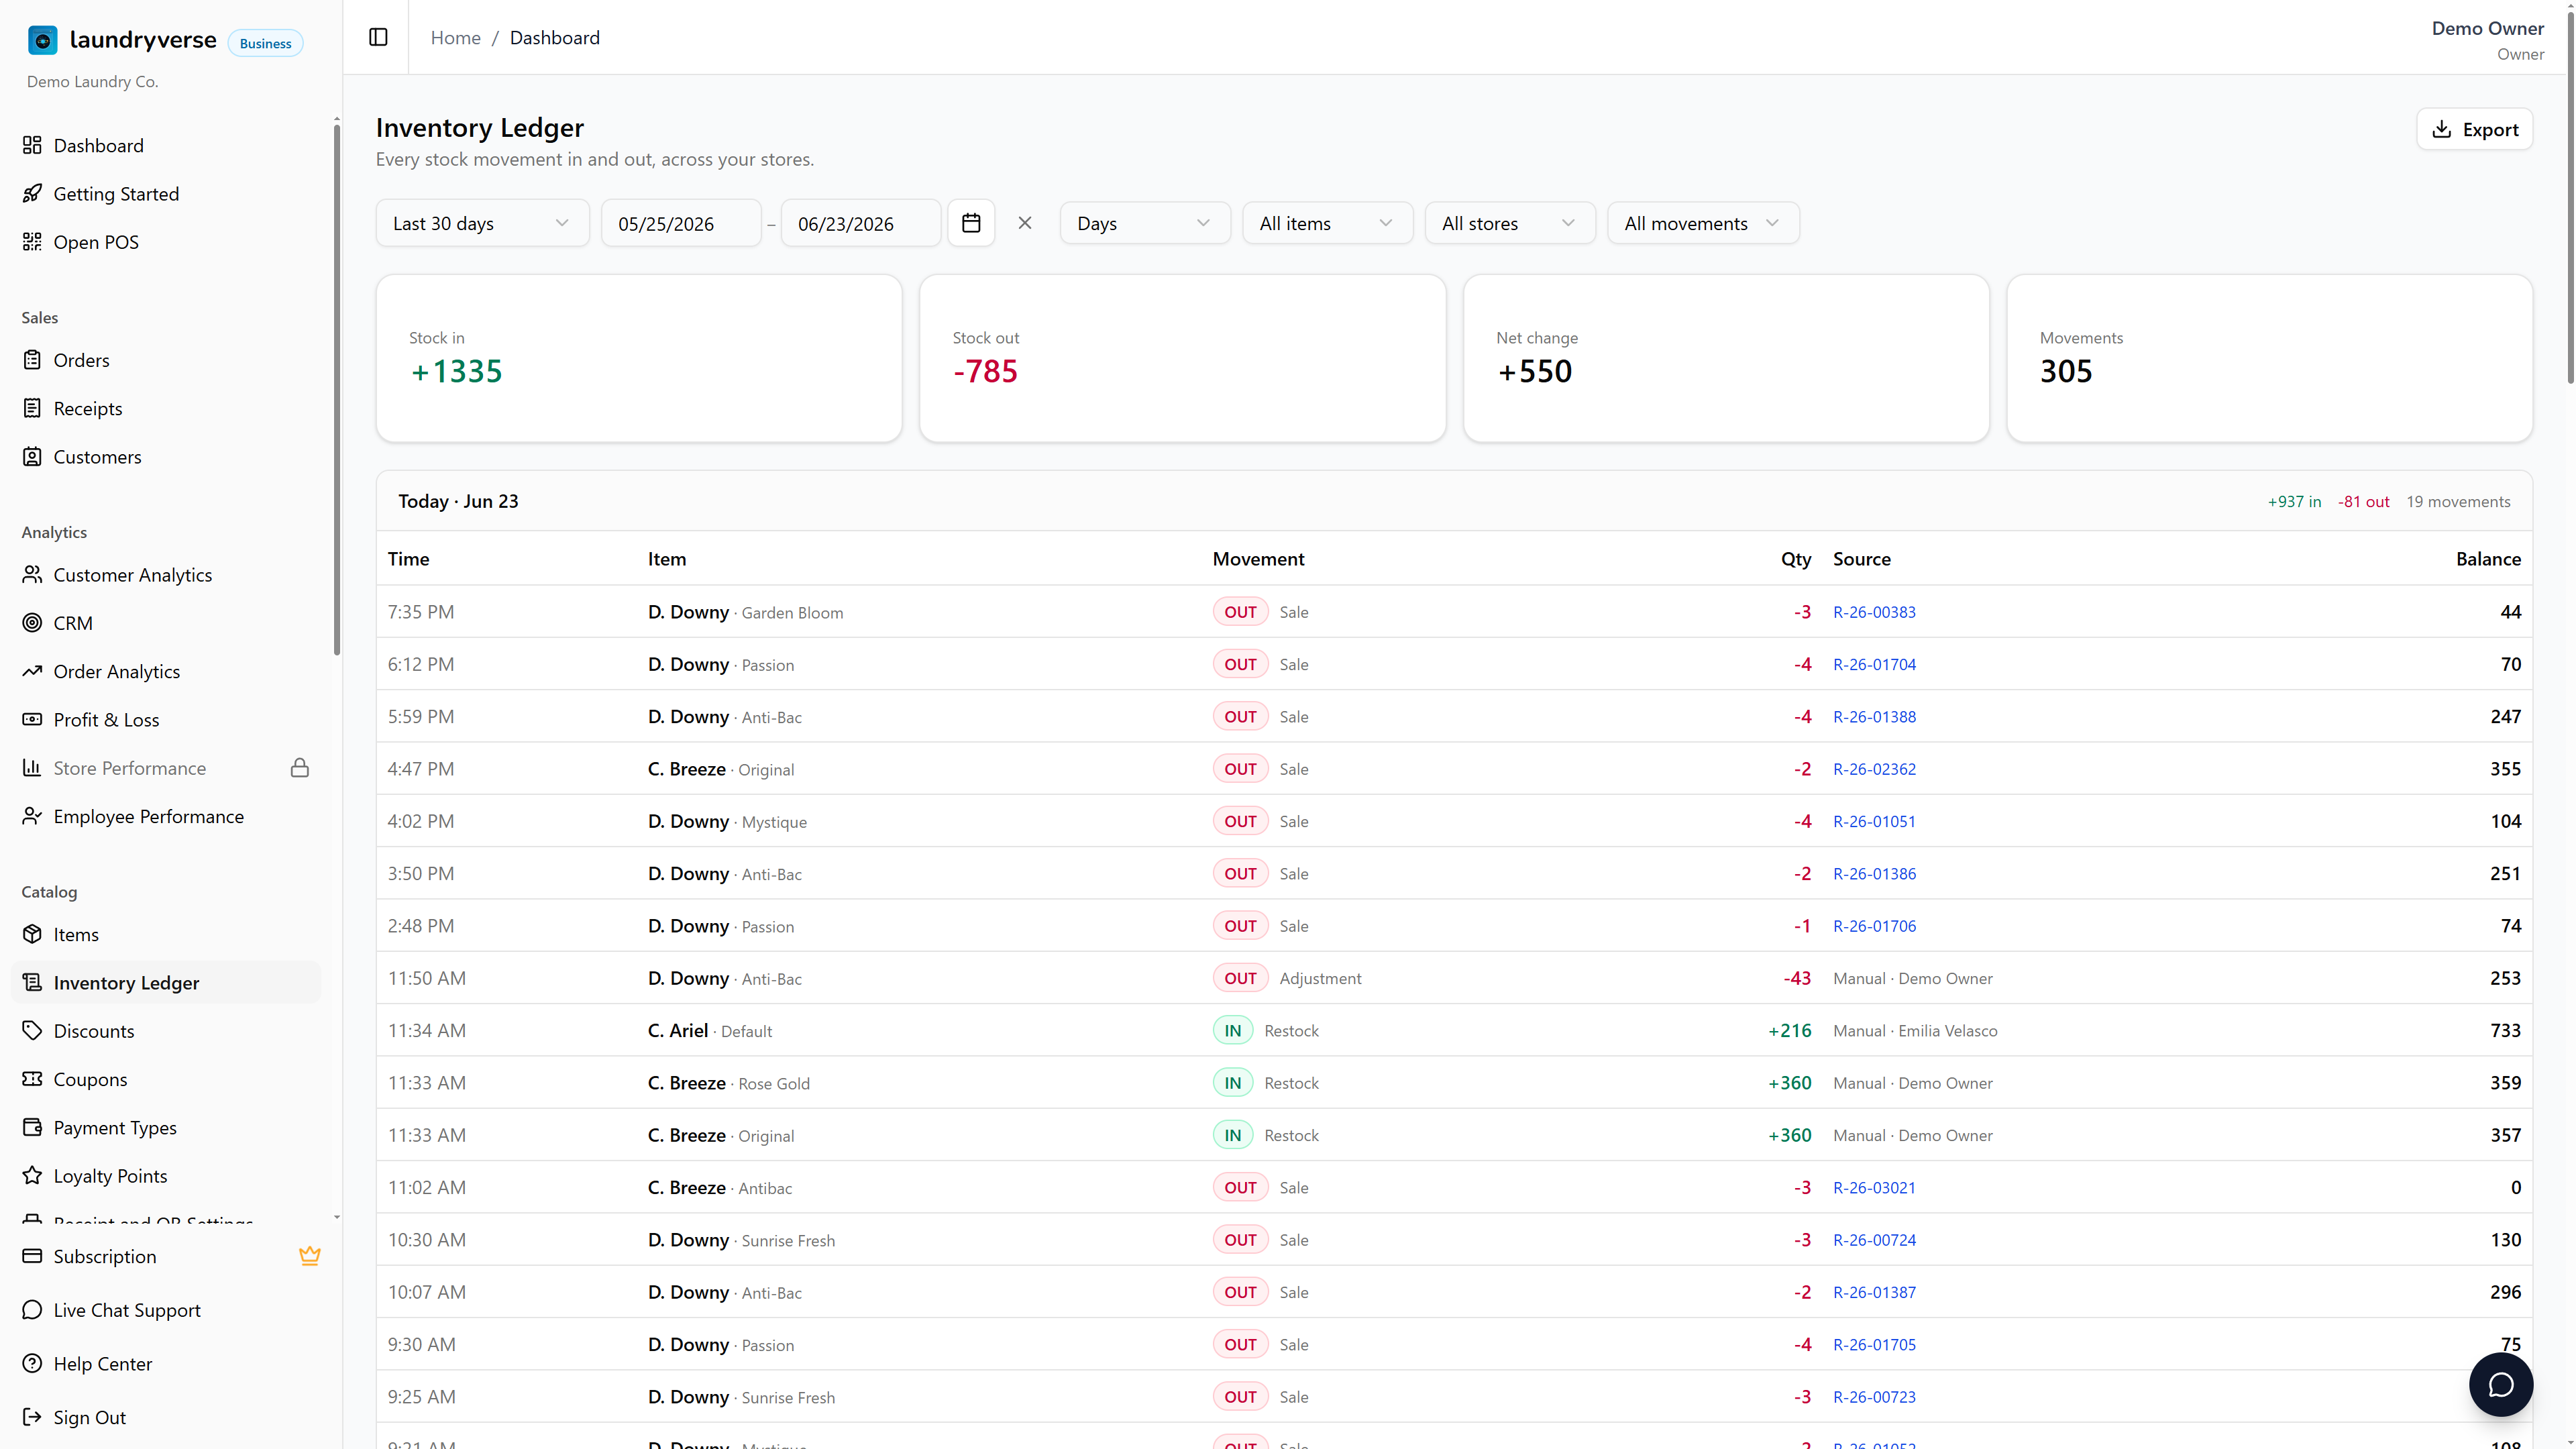Go to Store Performance page

(x=166, y=768)
